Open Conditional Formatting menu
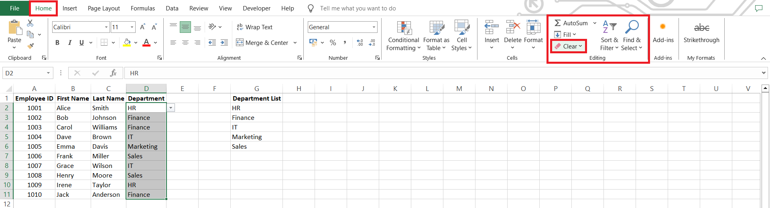The height and width of the screenshot is (208, 770). (404, 36)
